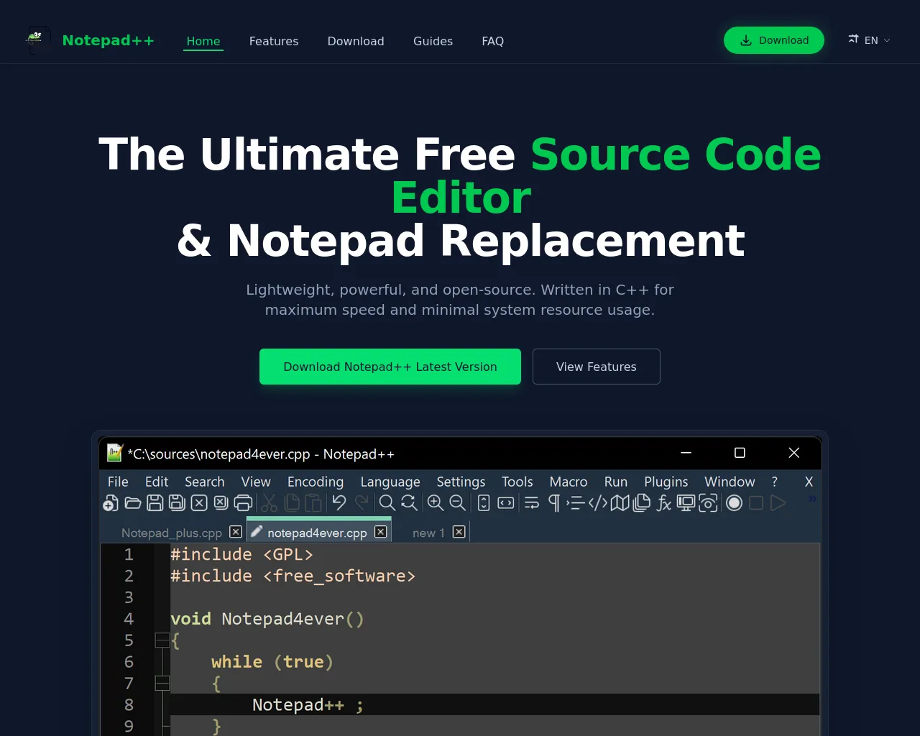This screenshot has width=920, height=736.
Task: Open the FAQ navigation link
Action: click(493, 41)
